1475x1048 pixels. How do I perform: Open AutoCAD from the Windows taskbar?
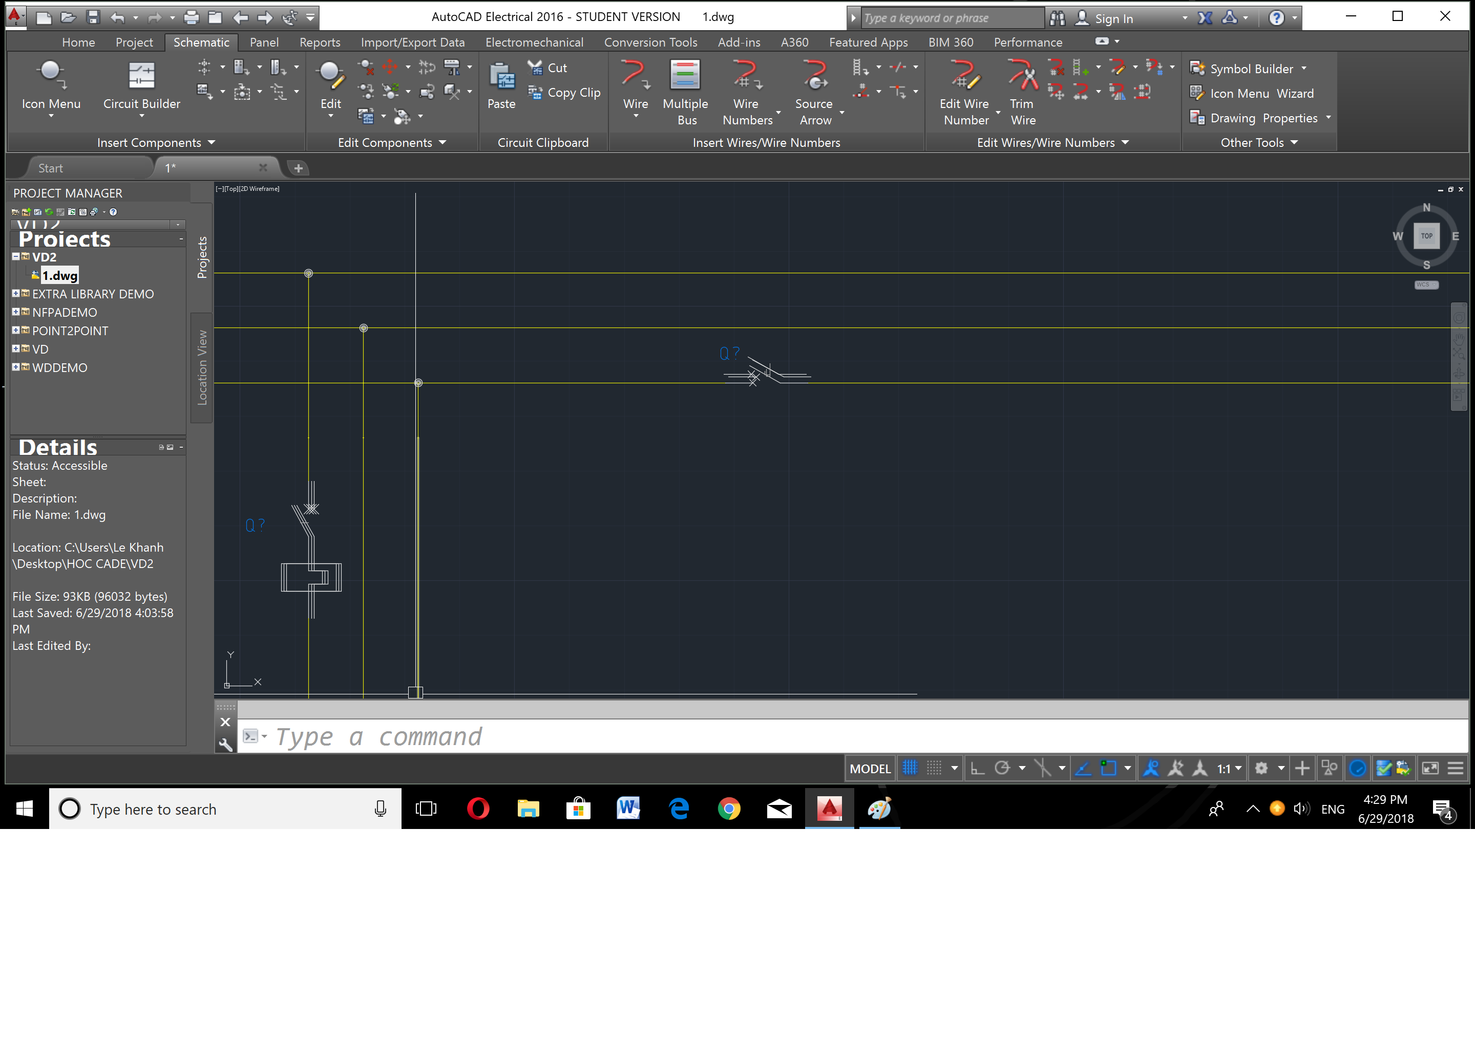point(829,809)
